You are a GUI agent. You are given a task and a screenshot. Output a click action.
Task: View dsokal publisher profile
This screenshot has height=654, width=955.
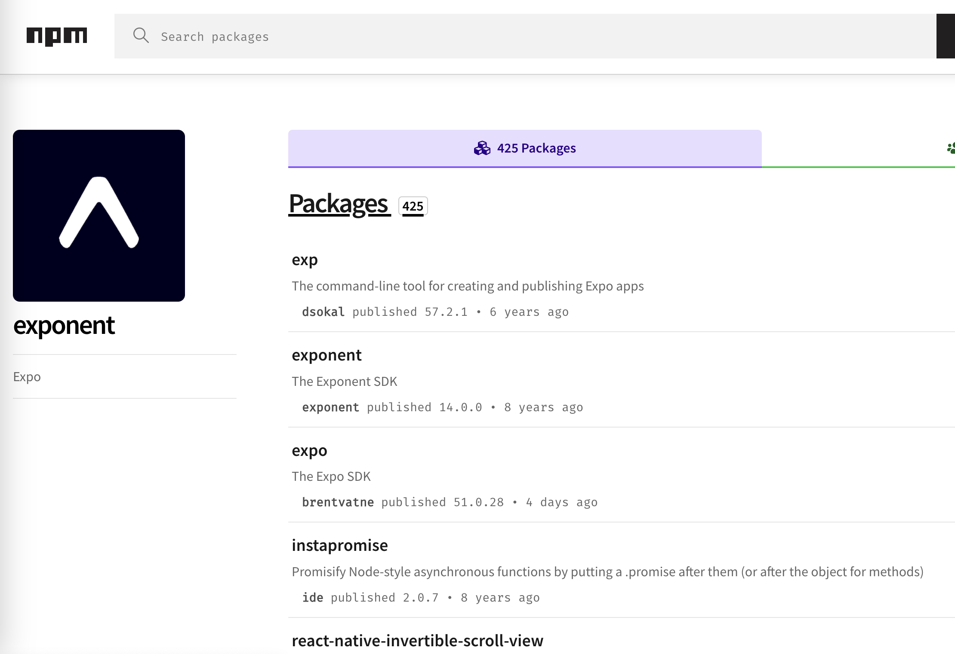[x=323, y=312]
